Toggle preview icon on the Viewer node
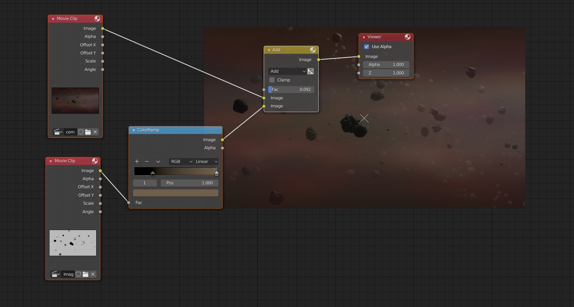The height and width of the screenshot is (307, 574). click(408, 37)
